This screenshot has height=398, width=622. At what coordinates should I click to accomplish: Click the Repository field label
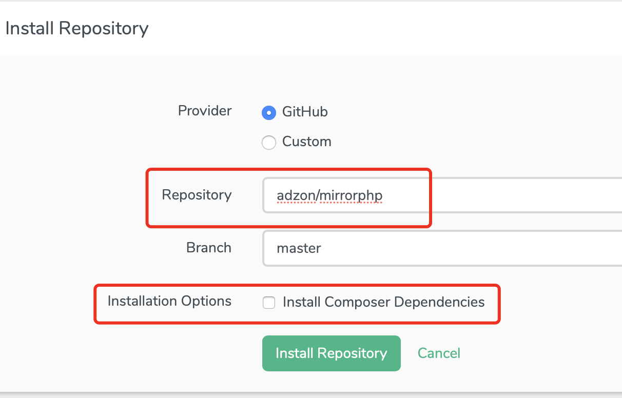pos(197,195)
